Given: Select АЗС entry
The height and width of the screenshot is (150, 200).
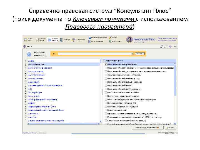Looking at the screenshot, I should click(30, 89).
